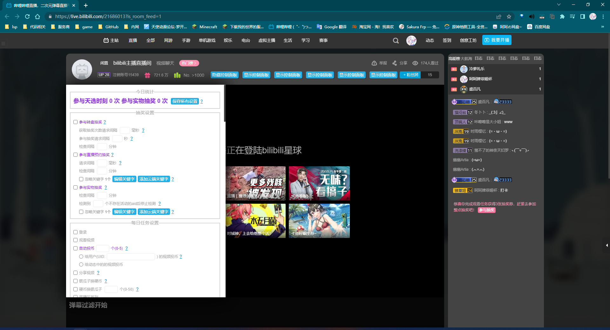Open the pink 热门榜 chevron badge
Viewport: 610px width, 330px height.
click(189, 63)
